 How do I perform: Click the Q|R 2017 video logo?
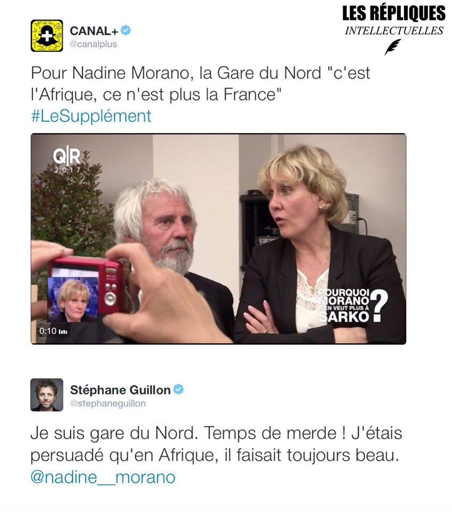(67, 161)
